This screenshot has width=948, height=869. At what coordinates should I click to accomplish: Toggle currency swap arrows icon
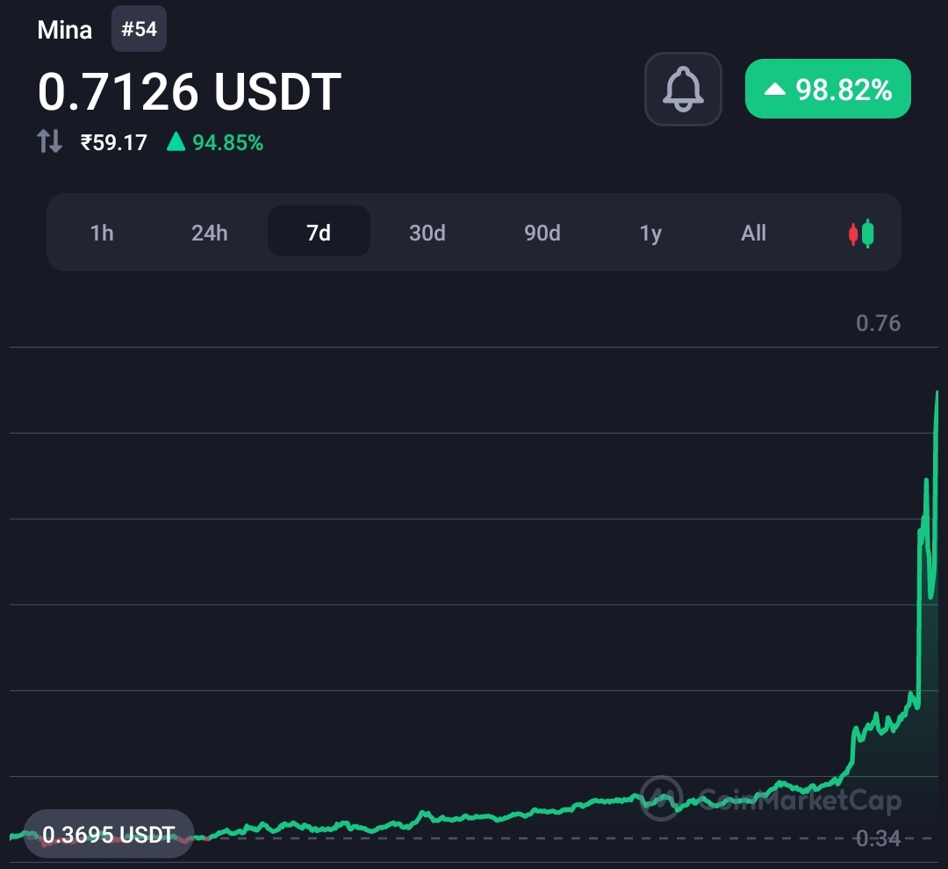click(x=49, y=141)
